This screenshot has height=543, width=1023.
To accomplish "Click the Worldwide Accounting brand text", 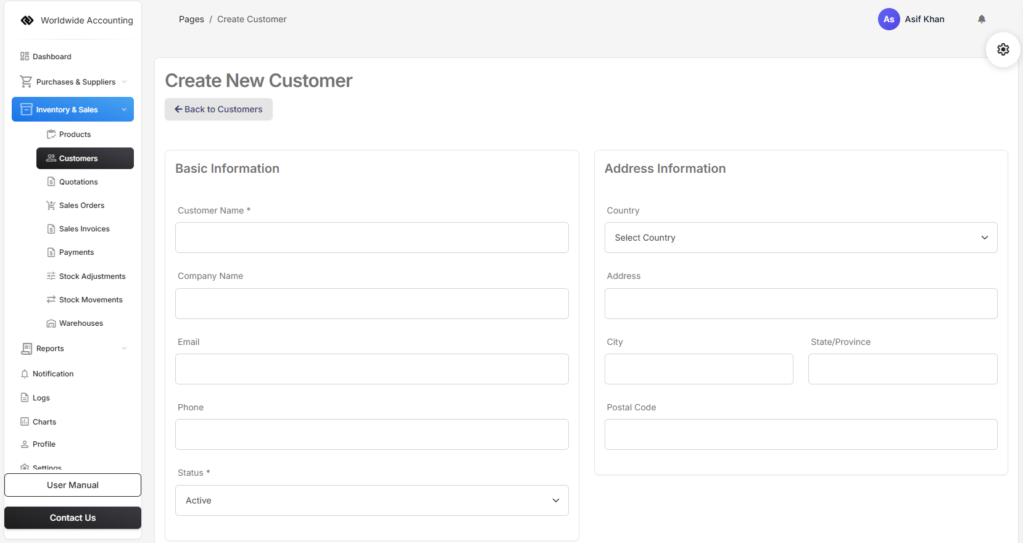I will click(87, 20).
